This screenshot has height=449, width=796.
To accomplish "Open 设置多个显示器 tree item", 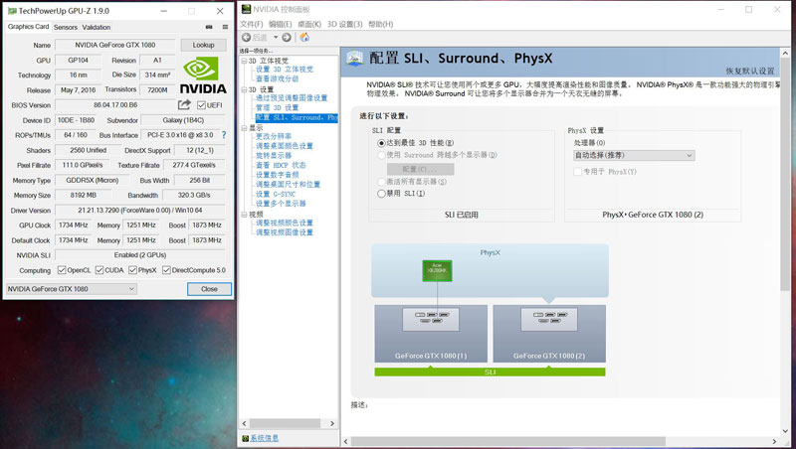I will coord(281,204).
